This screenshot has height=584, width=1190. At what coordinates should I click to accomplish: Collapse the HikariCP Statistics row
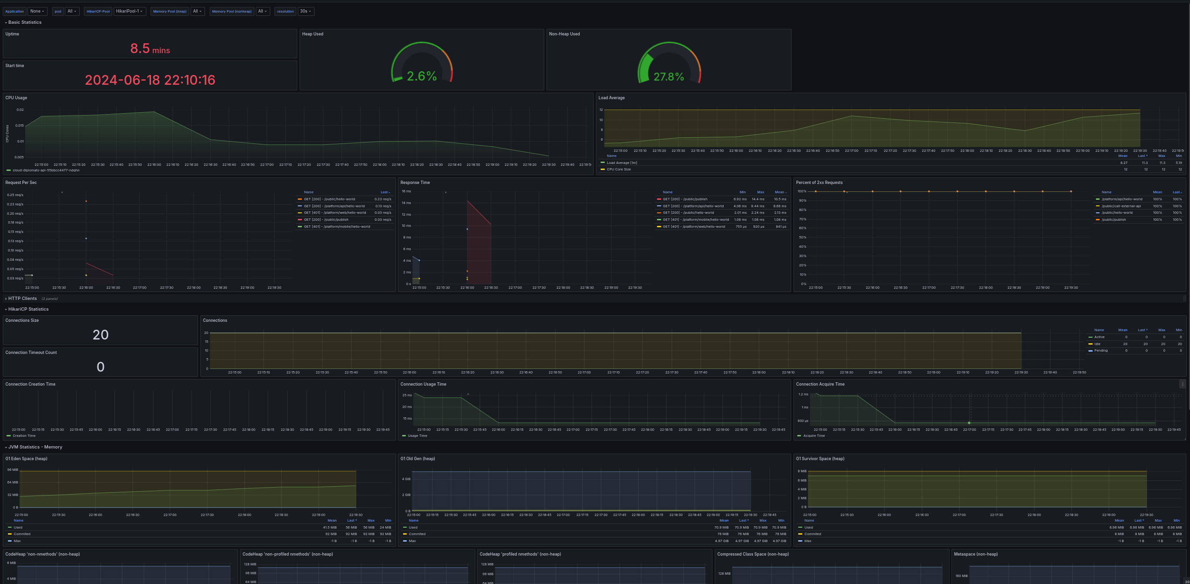tap(28, 309)
